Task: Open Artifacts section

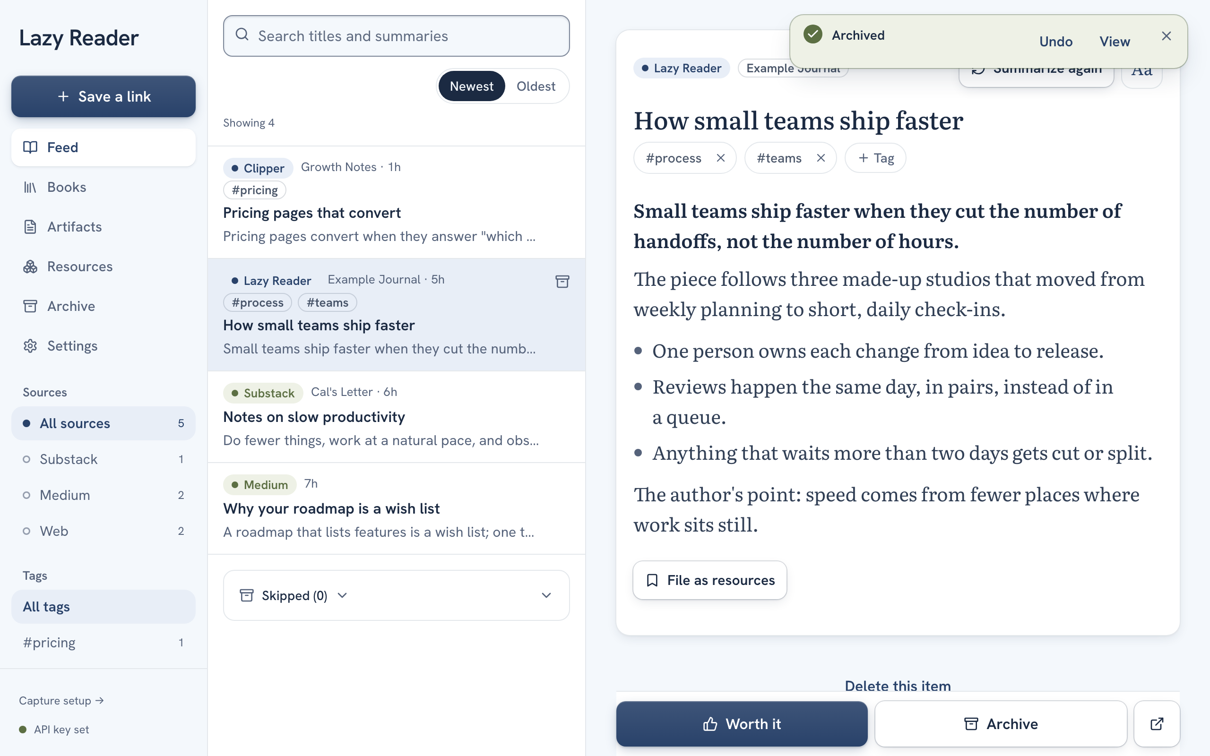Action: [104, 227]
